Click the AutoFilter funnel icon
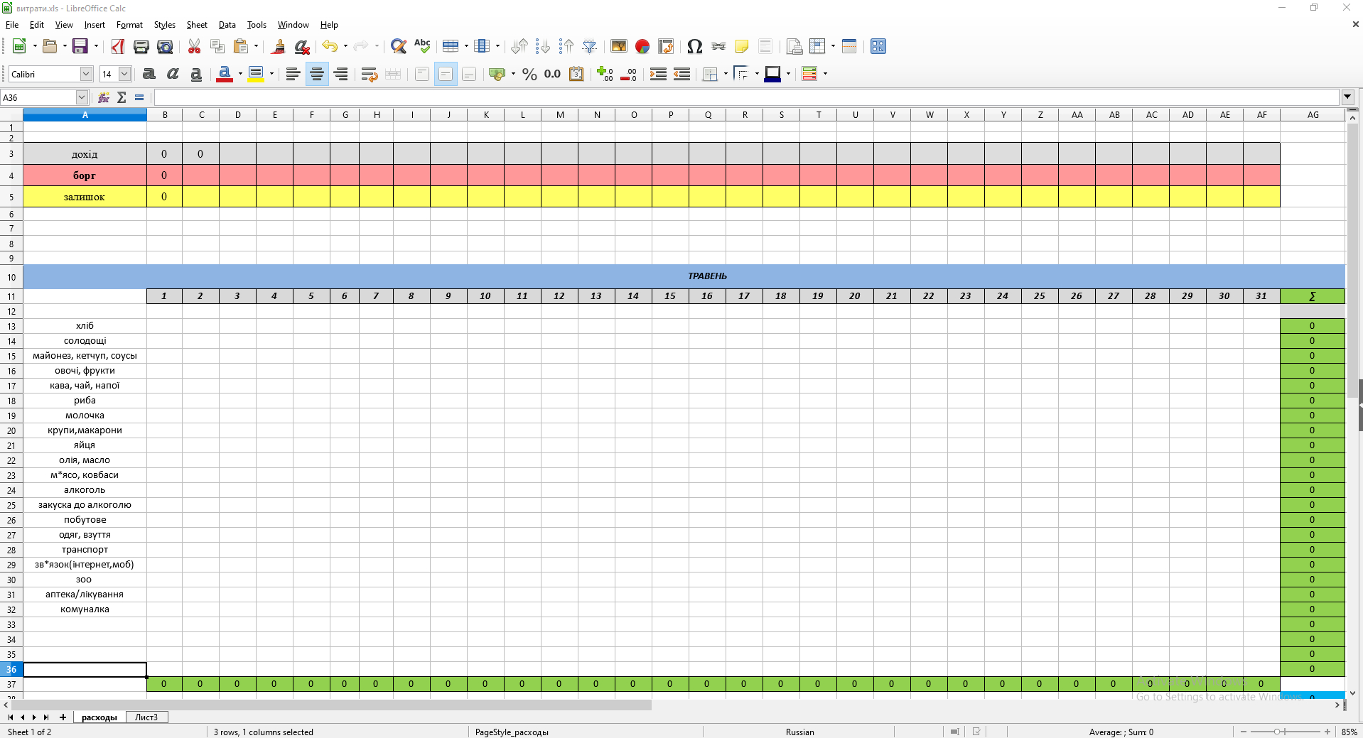This screenshot has width=1363, height=738. 590,46
